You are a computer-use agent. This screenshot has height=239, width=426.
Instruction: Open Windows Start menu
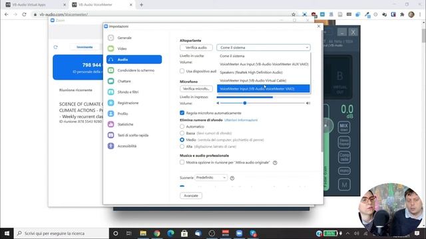click(7, 233)
